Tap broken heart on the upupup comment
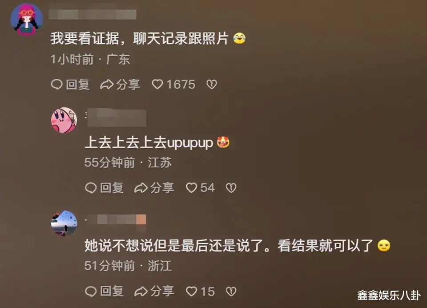 tap(231, 188)
